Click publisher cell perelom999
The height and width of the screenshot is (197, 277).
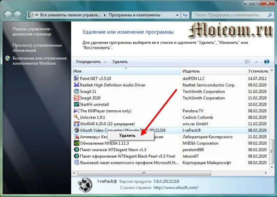coord(193,150)
